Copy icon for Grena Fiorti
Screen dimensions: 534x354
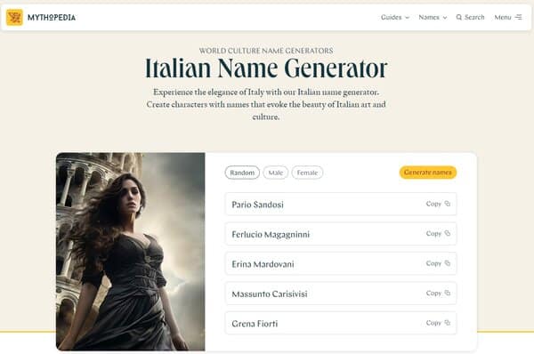point(448,322)
